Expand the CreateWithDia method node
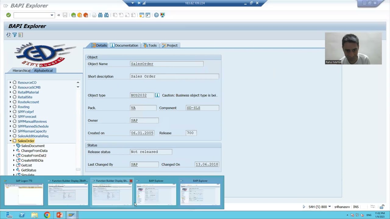Viewport: 390px width, 219px height. (x=14, y=160)
